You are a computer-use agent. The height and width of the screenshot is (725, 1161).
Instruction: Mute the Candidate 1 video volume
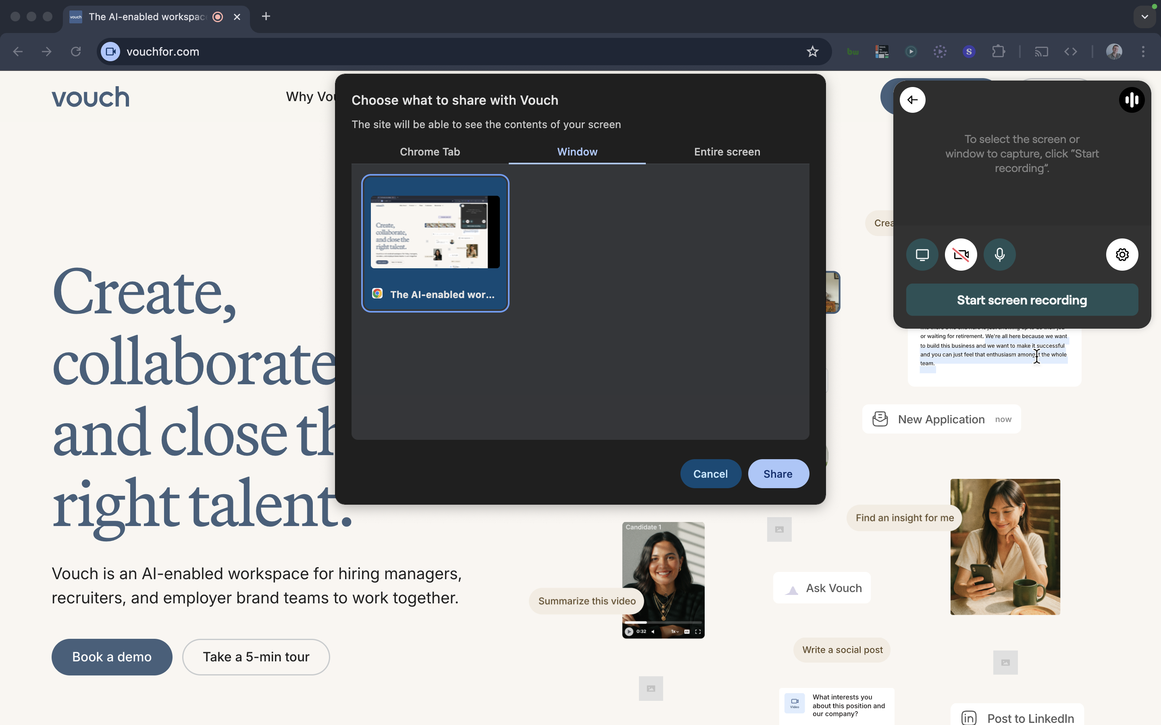[x=653, y=632]
